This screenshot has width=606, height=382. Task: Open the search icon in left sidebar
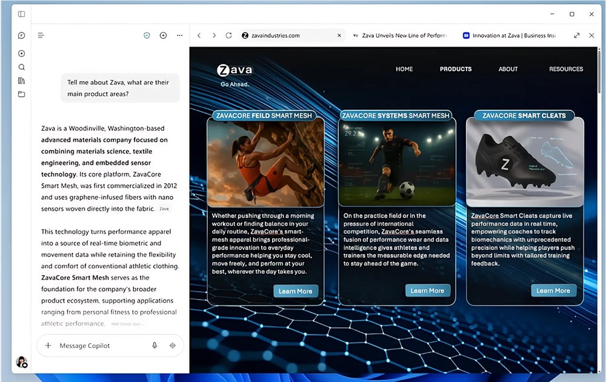pos(22,67)
